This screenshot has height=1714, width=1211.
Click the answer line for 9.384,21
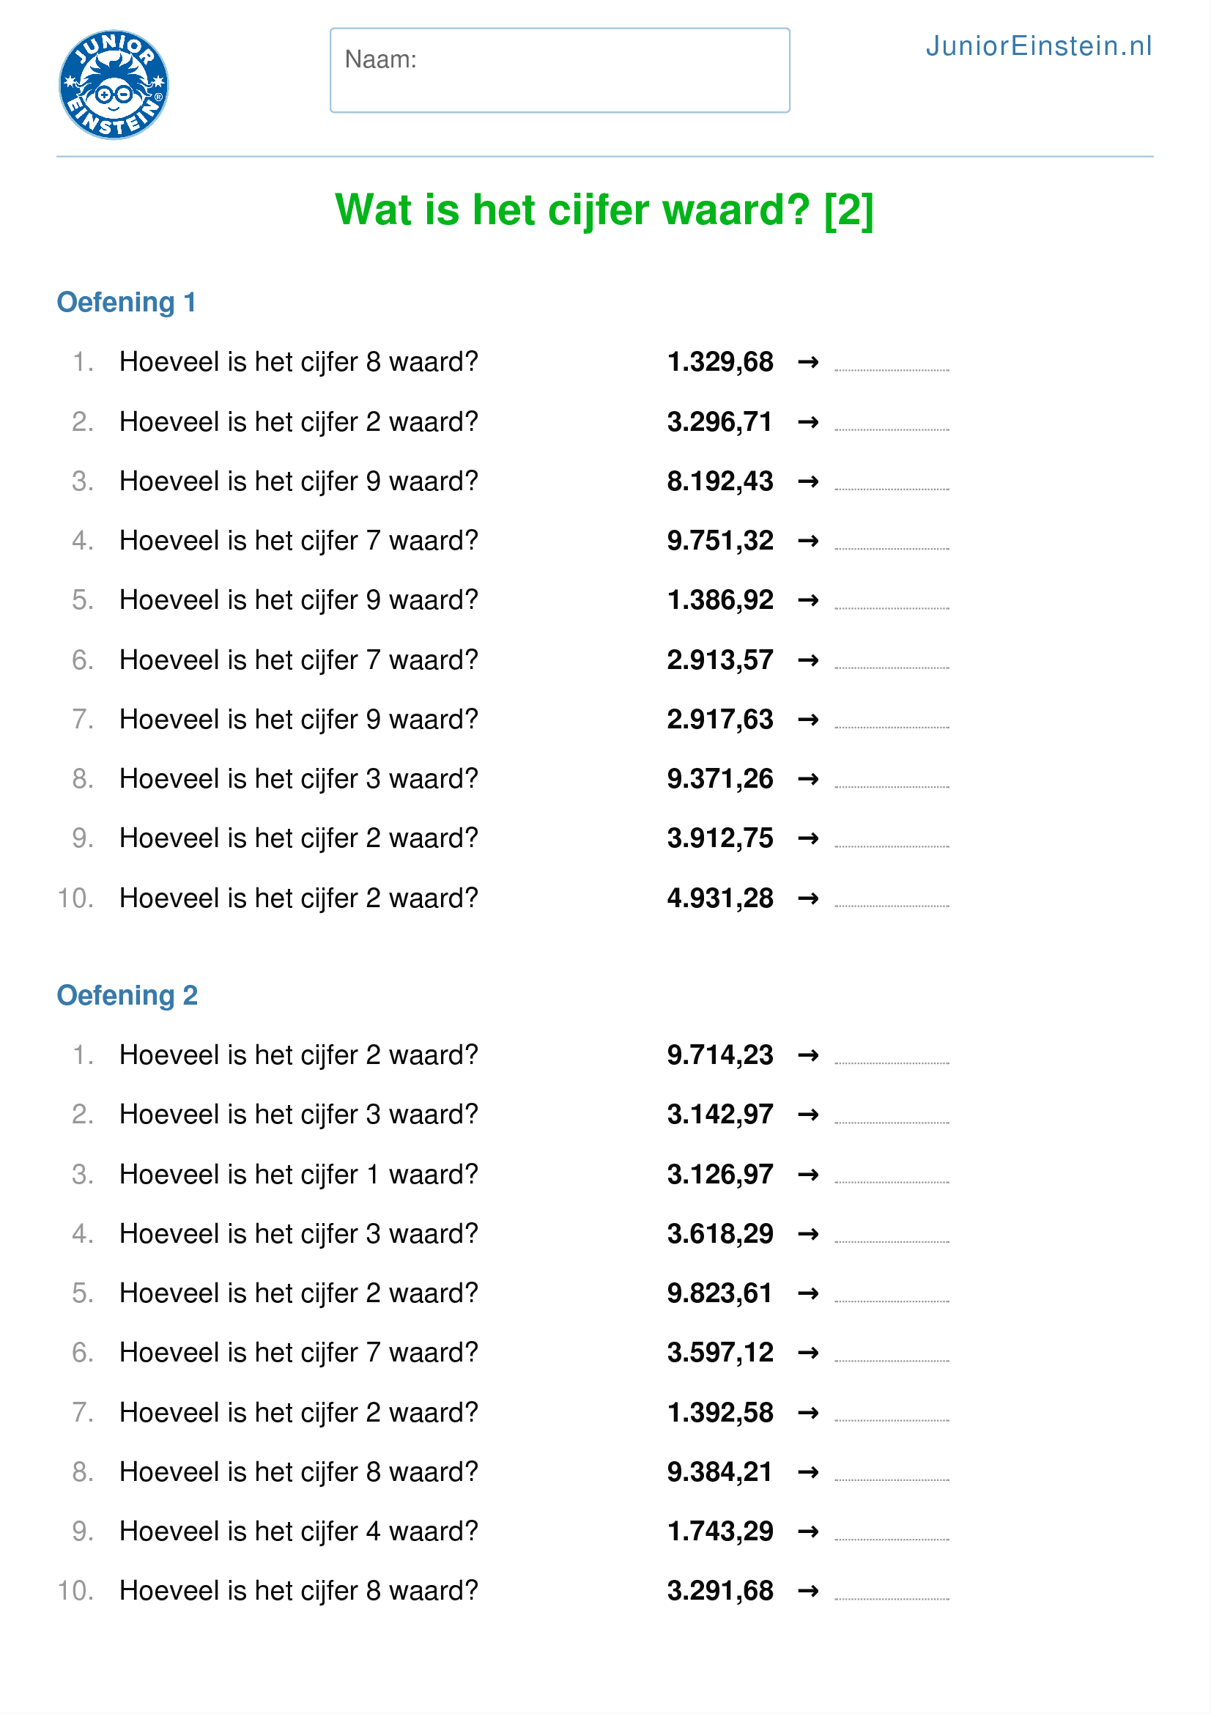892,1478
